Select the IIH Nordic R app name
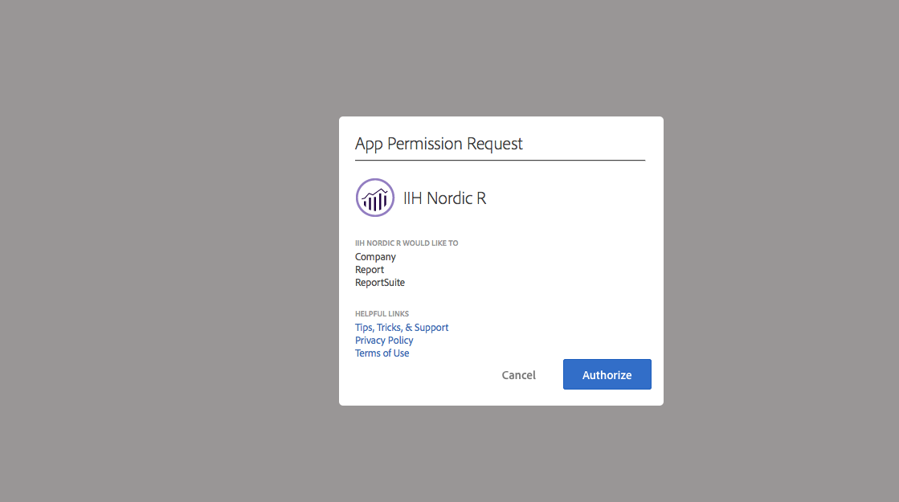899x502 pixels. pos(444,198)
